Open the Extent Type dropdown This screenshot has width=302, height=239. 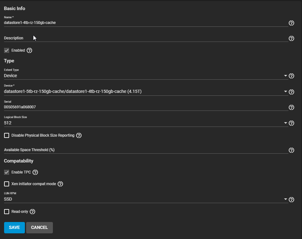(145, 76)
